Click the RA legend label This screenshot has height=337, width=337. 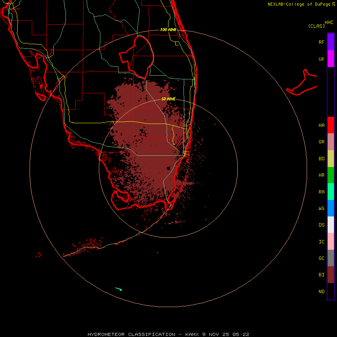pos(321,192)
